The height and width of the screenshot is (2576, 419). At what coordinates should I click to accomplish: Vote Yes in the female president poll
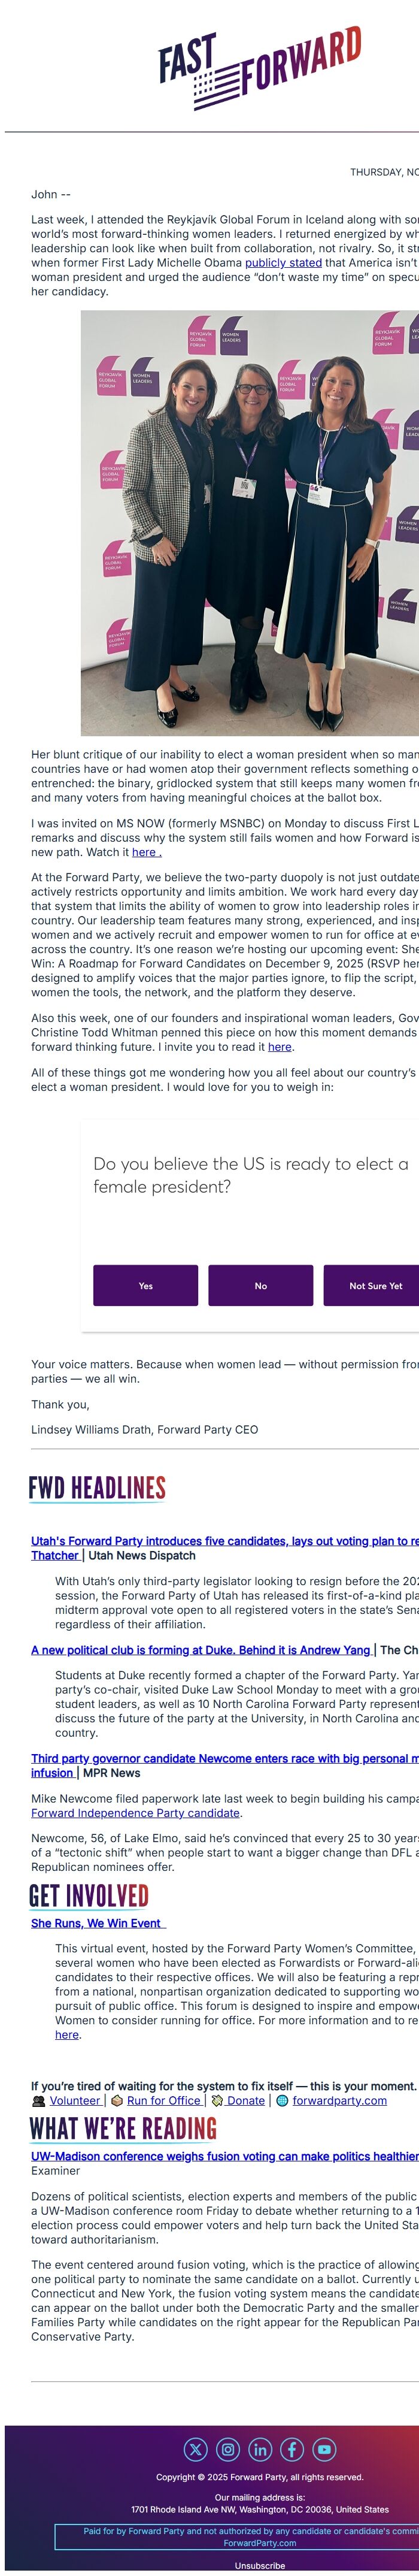coord(146,1287)
